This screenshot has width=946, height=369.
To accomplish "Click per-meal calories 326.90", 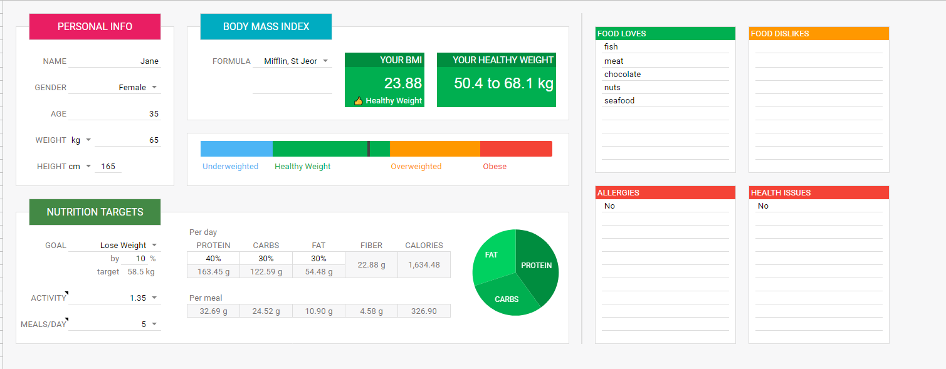I will click(x=424, y=311).
